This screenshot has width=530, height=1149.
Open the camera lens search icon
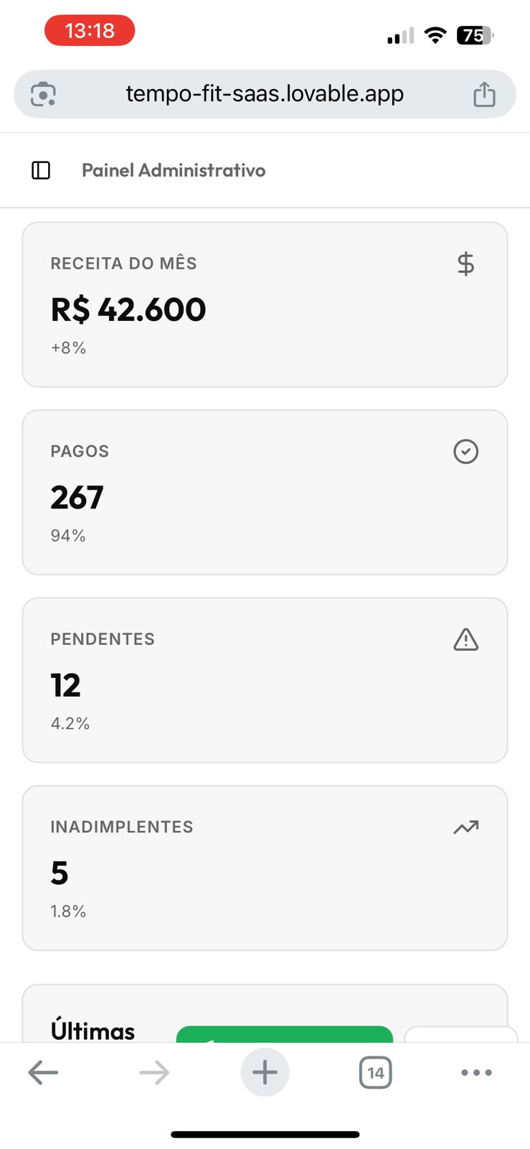click(43, 94)
